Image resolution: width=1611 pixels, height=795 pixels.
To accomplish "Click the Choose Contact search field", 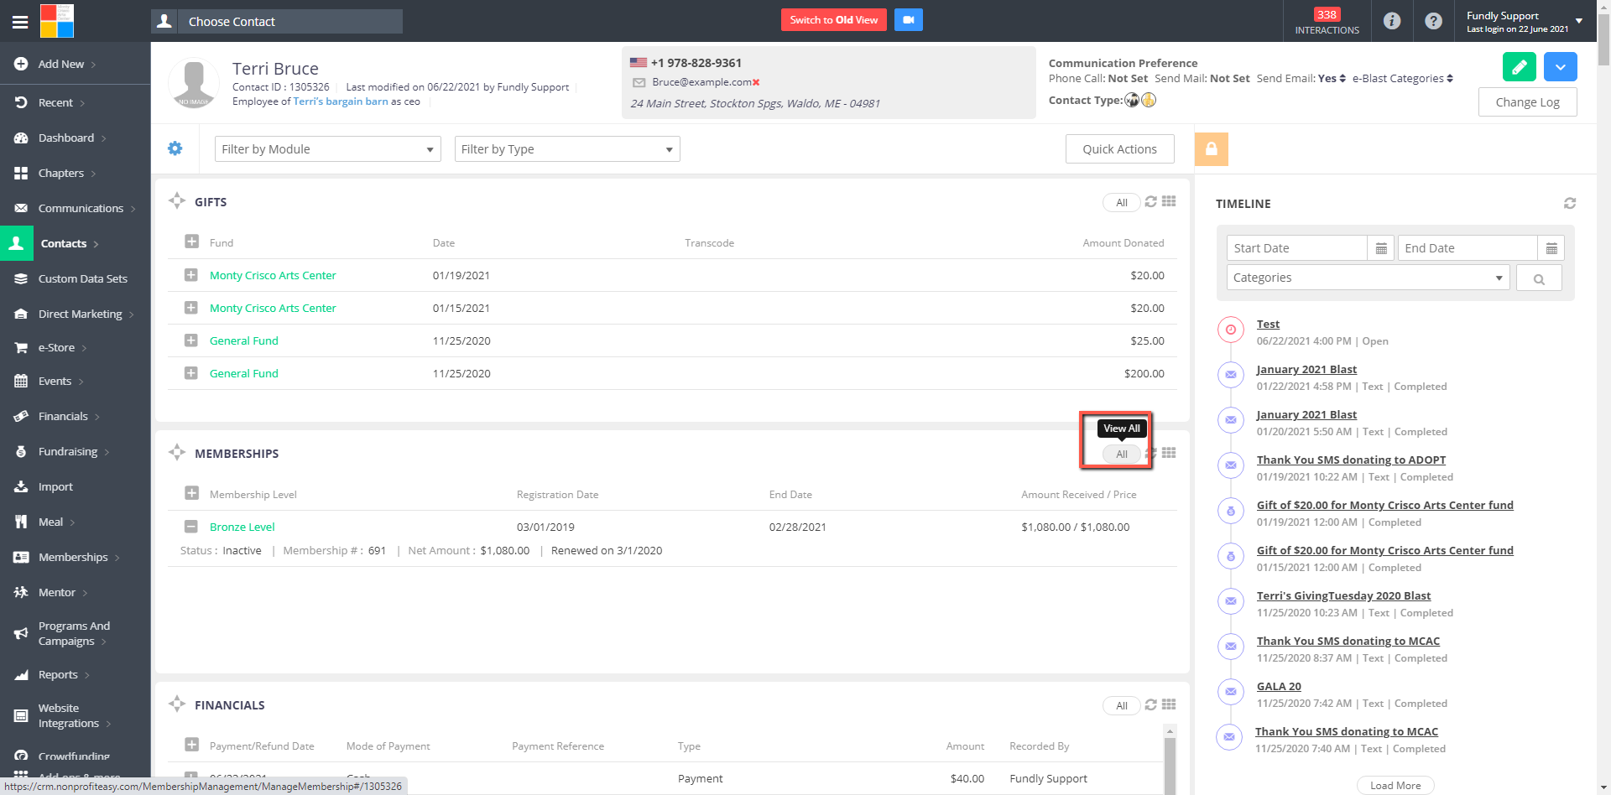I will click(x=290, y=22).
